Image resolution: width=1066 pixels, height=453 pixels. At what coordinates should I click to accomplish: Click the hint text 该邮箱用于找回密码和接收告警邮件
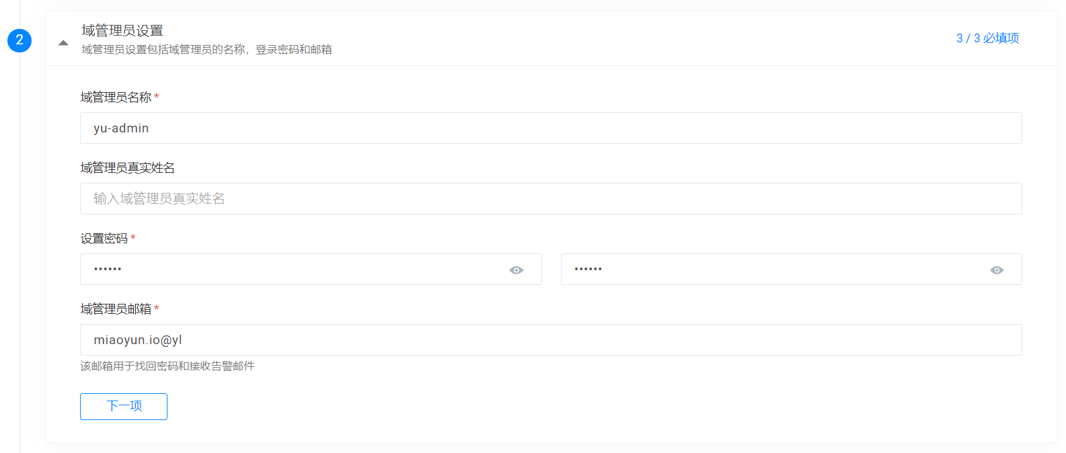[x=167, y=366]
